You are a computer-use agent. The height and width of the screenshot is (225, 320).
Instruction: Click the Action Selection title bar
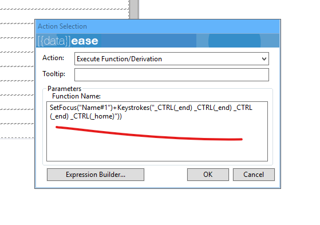pyautogui.click(x=157, y=26)
